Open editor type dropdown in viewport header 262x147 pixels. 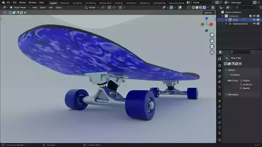tap(5, 7)
